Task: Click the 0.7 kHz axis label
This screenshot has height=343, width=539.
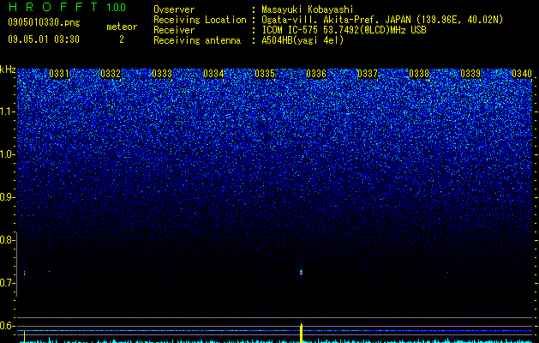Action: pos(8,283)
